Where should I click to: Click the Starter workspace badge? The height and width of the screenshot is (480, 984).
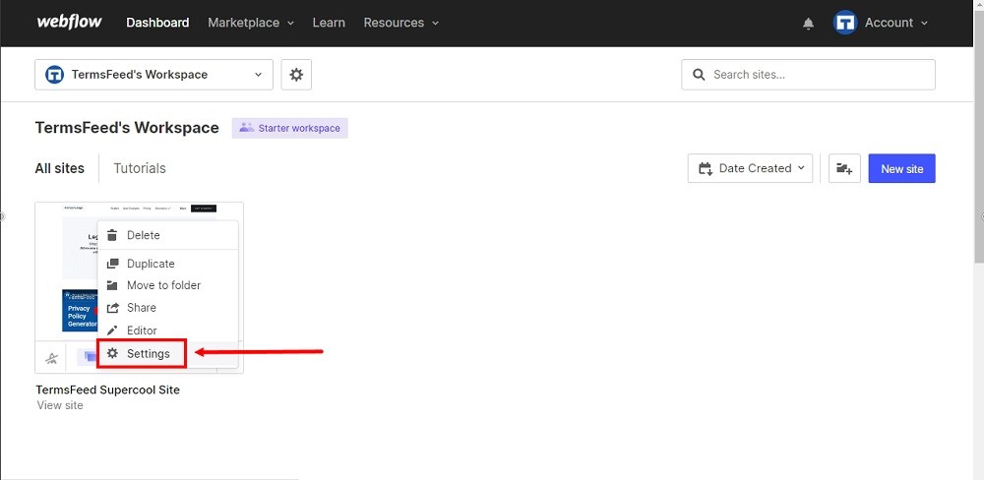pos(290,128)
